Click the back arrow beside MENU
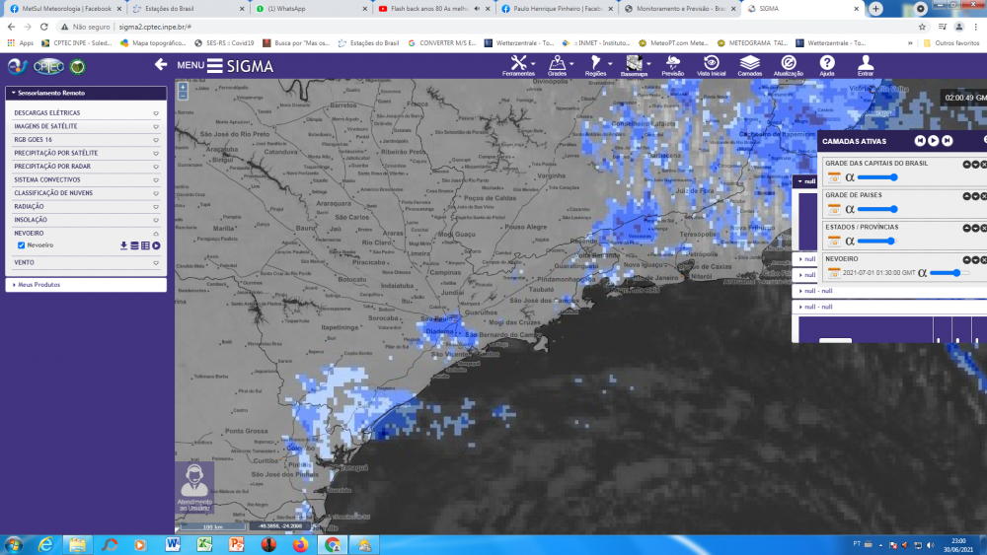 [x=161, y=65]
